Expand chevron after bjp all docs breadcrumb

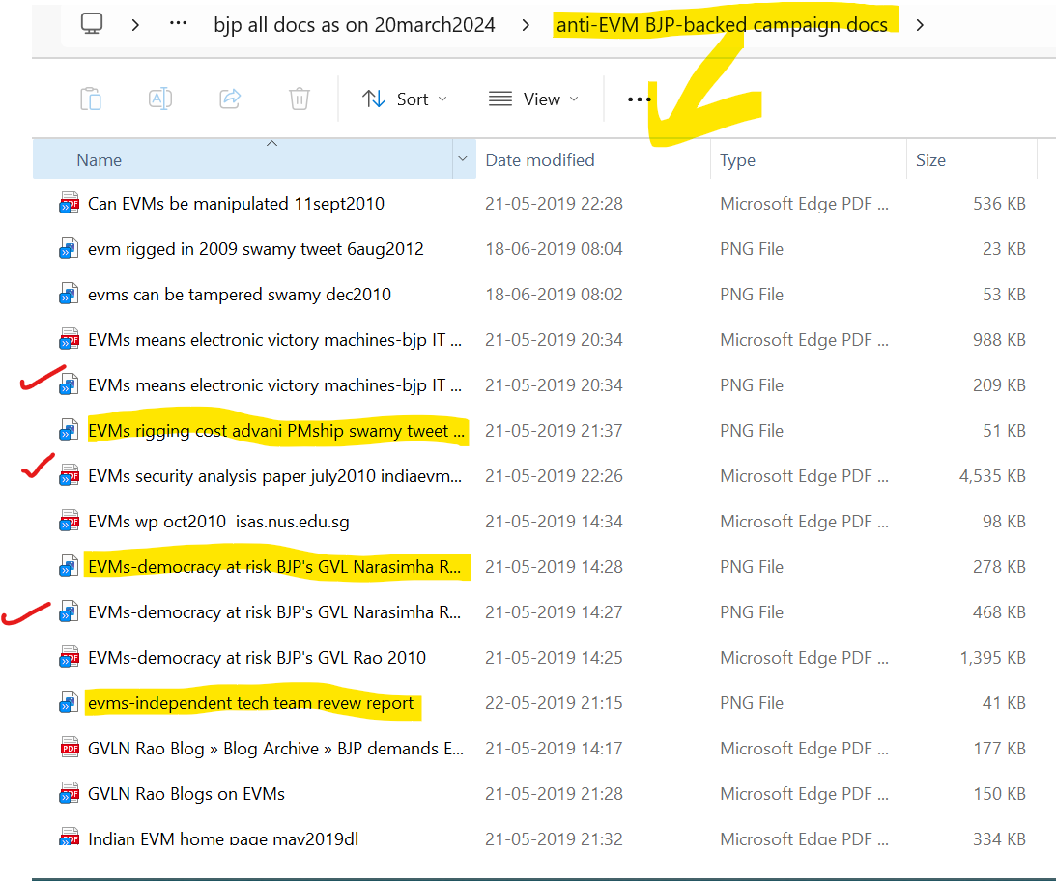[x=526, y=25]
